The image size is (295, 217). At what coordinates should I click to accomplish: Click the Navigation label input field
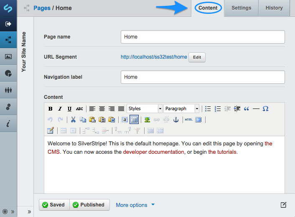click(203, 77)
